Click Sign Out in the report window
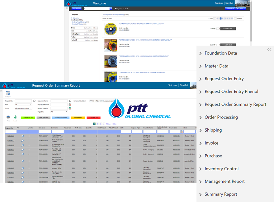274x202 pixels. coord(184,85)
